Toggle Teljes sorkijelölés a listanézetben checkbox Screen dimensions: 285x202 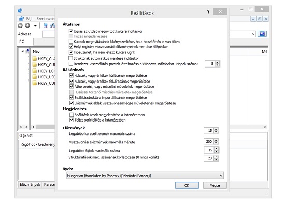coord(72,120)
